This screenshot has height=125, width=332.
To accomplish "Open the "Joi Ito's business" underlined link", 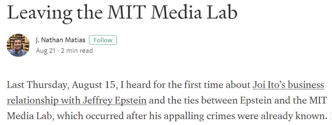I will [288, 85].
